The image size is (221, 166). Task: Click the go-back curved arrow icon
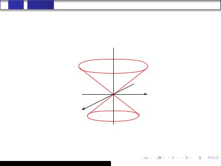210,158
